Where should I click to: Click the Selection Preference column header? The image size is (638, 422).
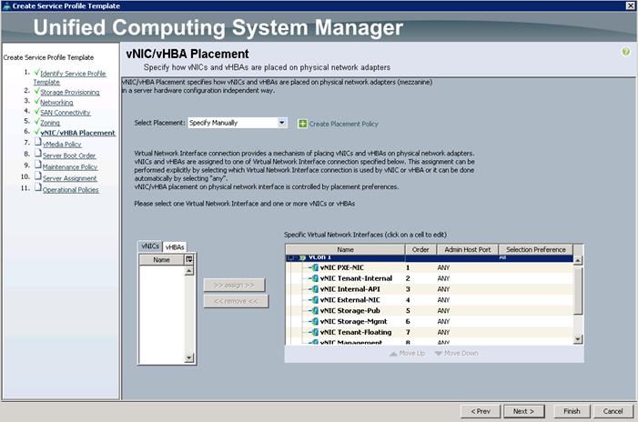536,249
